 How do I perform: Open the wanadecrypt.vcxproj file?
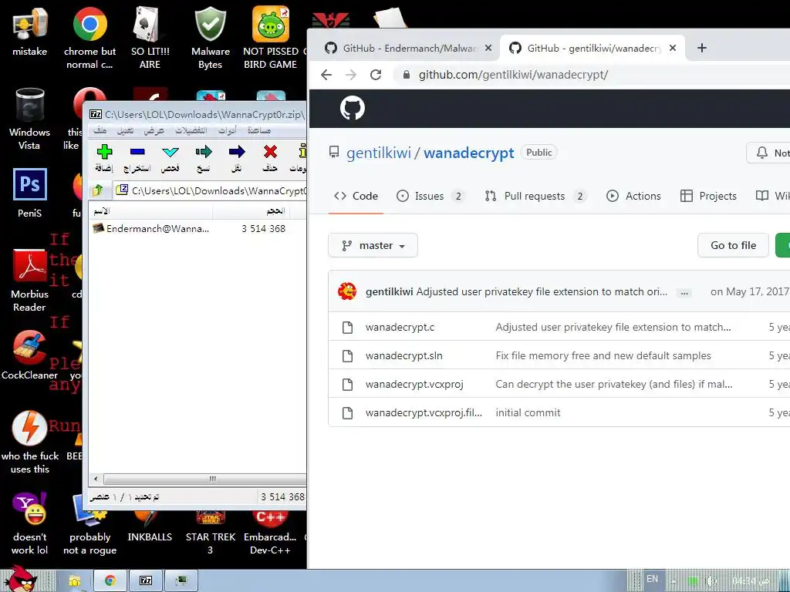tap(414, 385)
